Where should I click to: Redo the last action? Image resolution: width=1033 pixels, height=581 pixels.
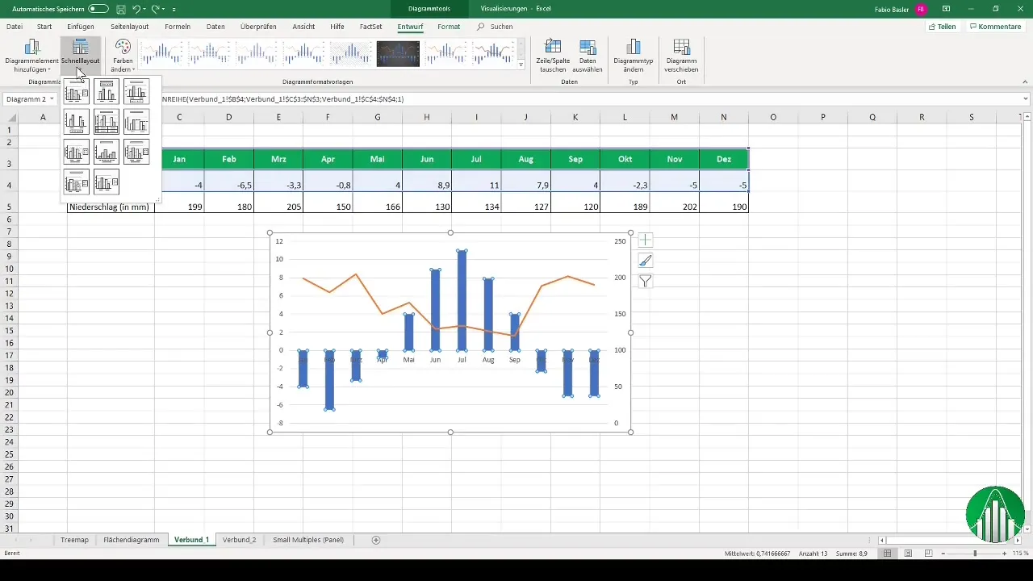pos(155,8)
